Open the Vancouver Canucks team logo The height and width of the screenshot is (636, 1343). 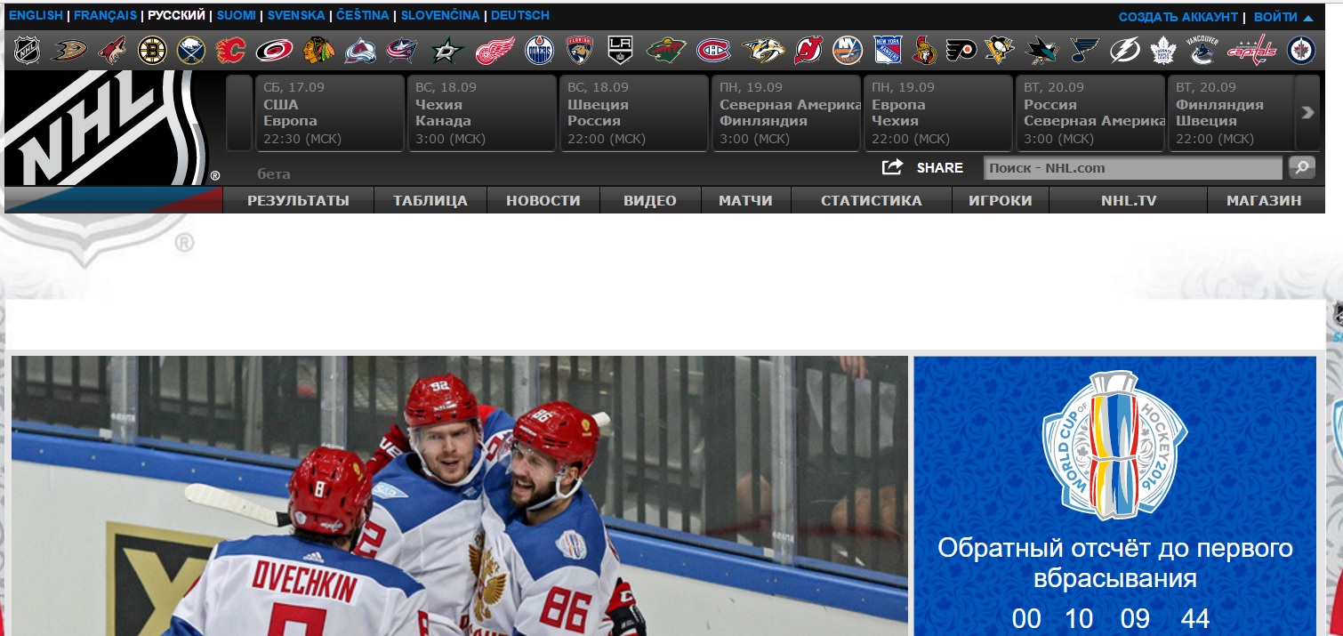1202,51
